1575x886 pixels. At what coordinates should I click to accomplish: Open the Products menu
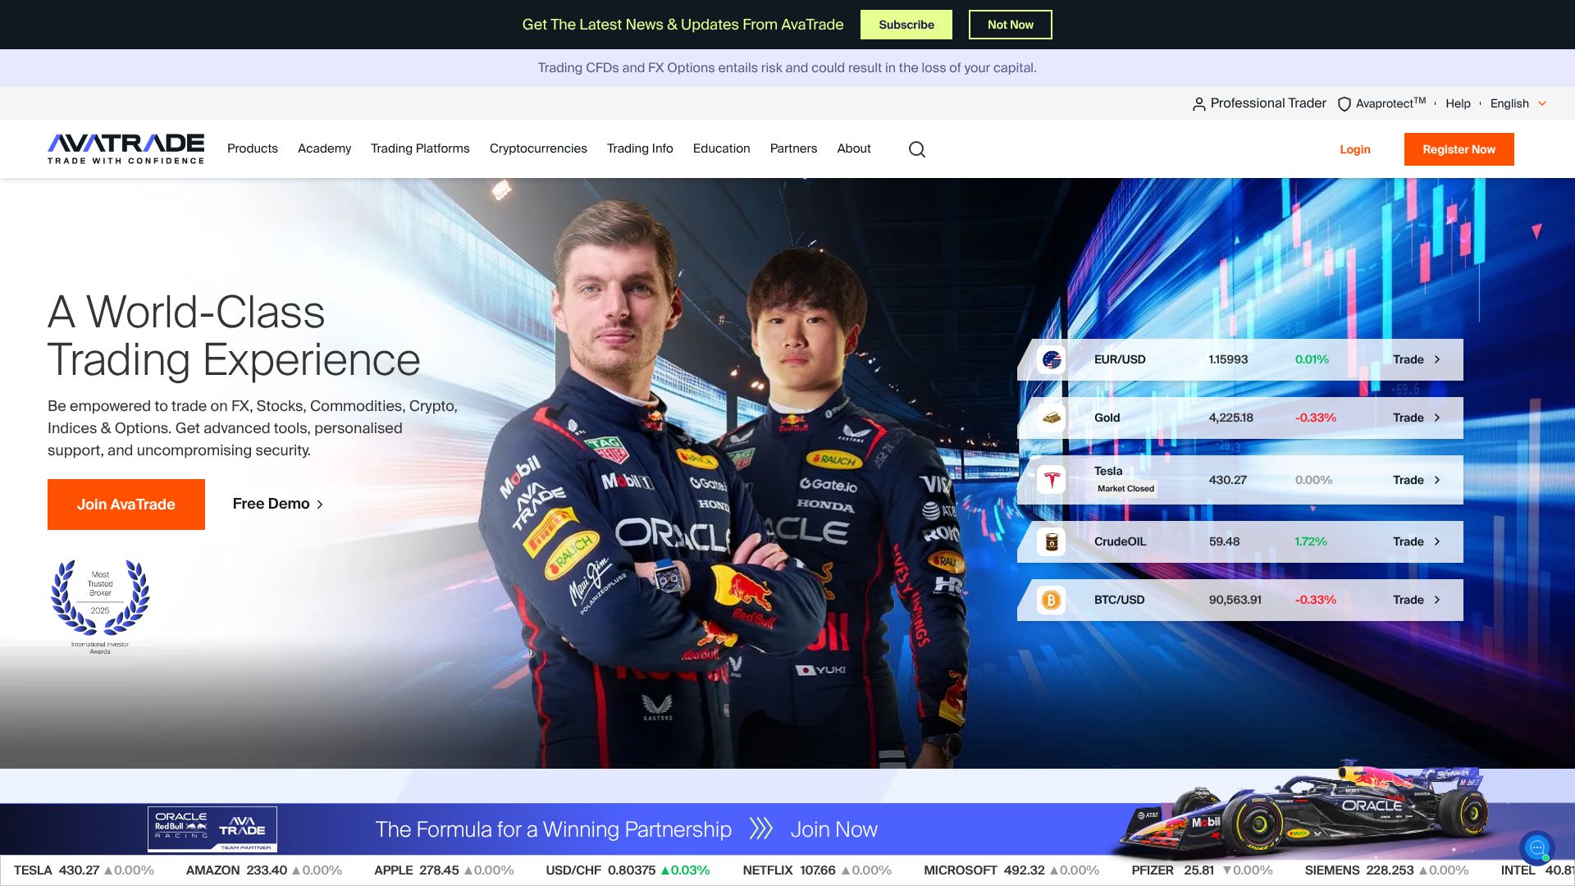(252, 148)
